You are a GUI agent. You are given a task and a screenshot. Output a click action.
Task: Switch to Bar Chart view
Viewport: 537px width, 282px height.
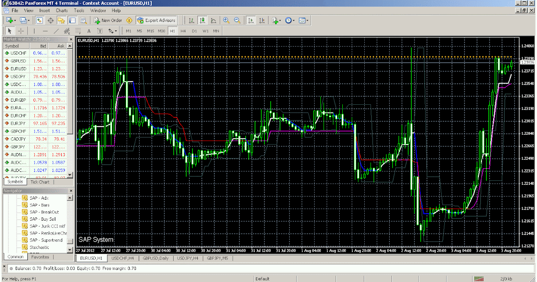[192, 20]
